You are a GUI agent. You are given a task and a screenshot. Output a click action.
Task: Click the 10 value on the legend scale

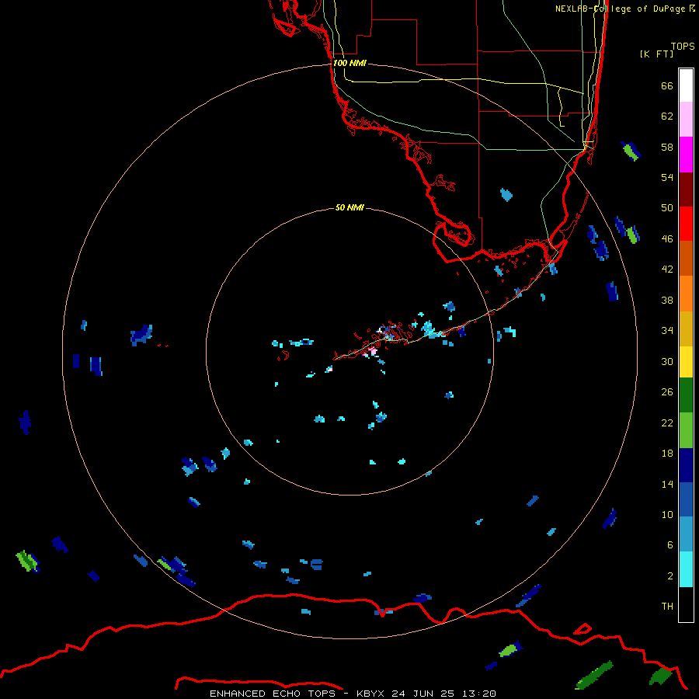667,515
